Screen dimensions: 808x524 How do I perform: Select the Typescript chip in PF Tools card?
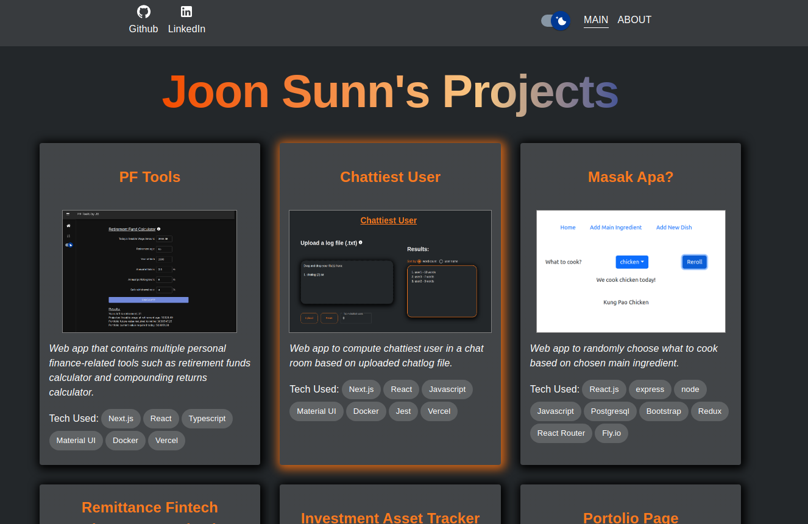207,418
